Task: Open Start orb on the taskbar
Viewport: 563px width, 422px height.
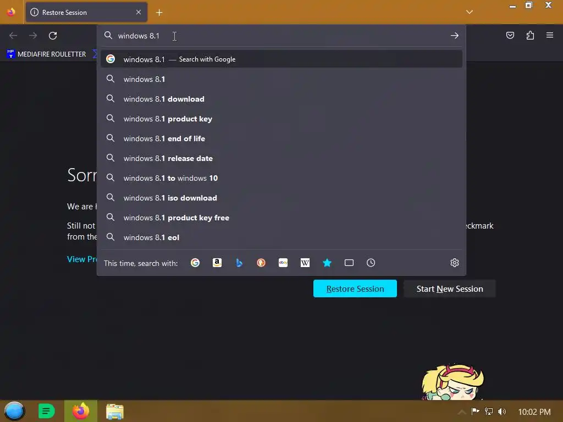Action: [14, 411]
